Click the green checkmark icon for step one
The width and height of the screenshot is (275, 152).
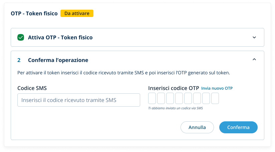coord(21,37)
